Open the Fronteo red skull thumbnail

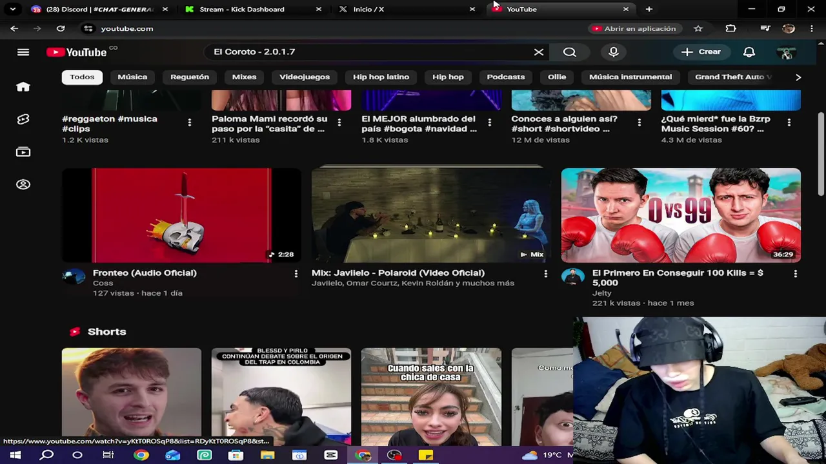[181, 215]
